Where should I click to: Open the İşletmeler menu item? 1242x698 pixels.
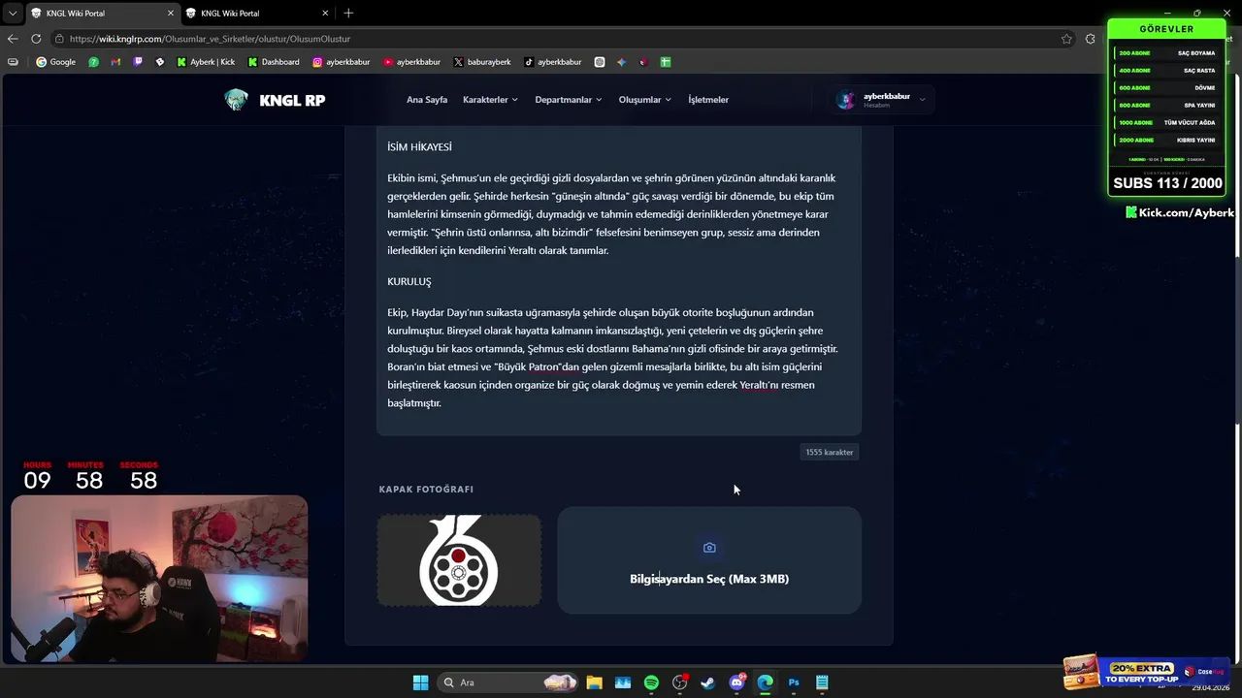click(x=708, y=100)
